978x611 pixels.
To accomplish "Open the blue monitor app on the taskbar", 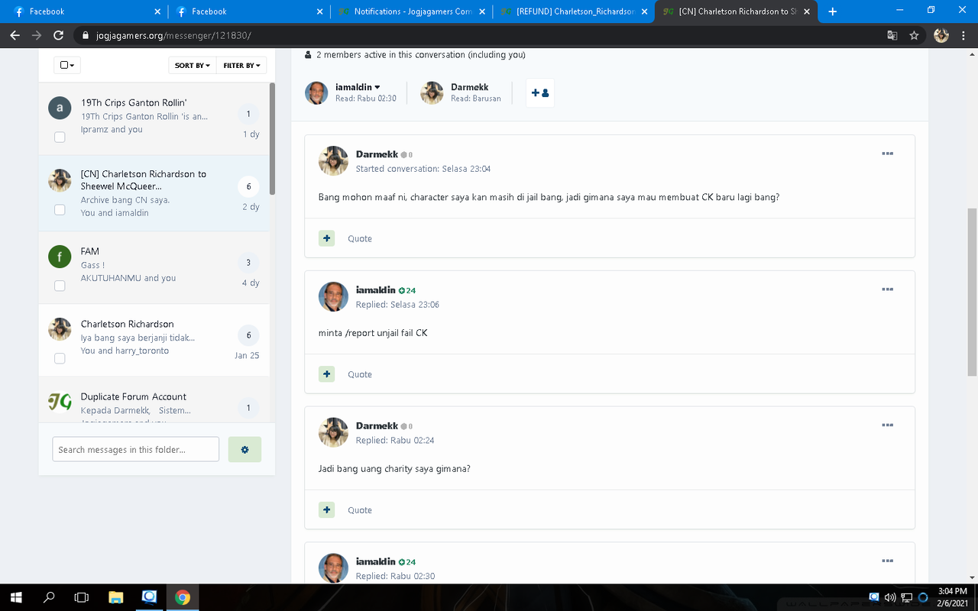I will coord(149,597).
